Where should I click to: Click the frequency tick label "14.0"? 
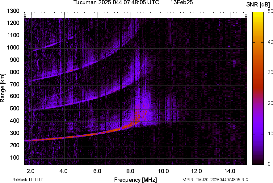230,171
